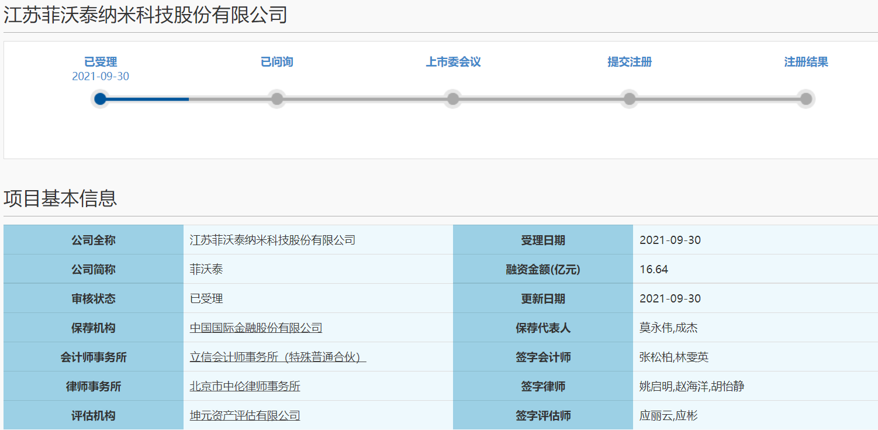Select the 已问询 stage label
The width and height of the screenshot is (878, 430).
coord(277,62)
